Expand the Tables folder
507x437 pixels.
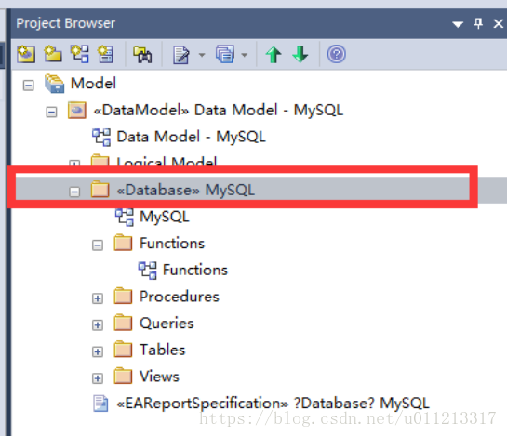coord(98,351)
